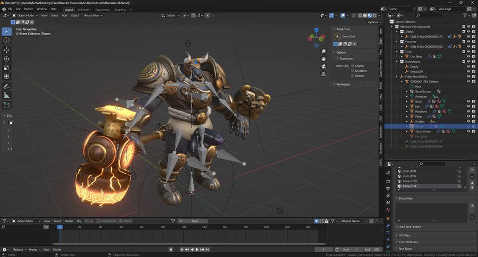Toggle camera view with camera gizmo
Screen dimensions: 478x257
tap(323, 66)
